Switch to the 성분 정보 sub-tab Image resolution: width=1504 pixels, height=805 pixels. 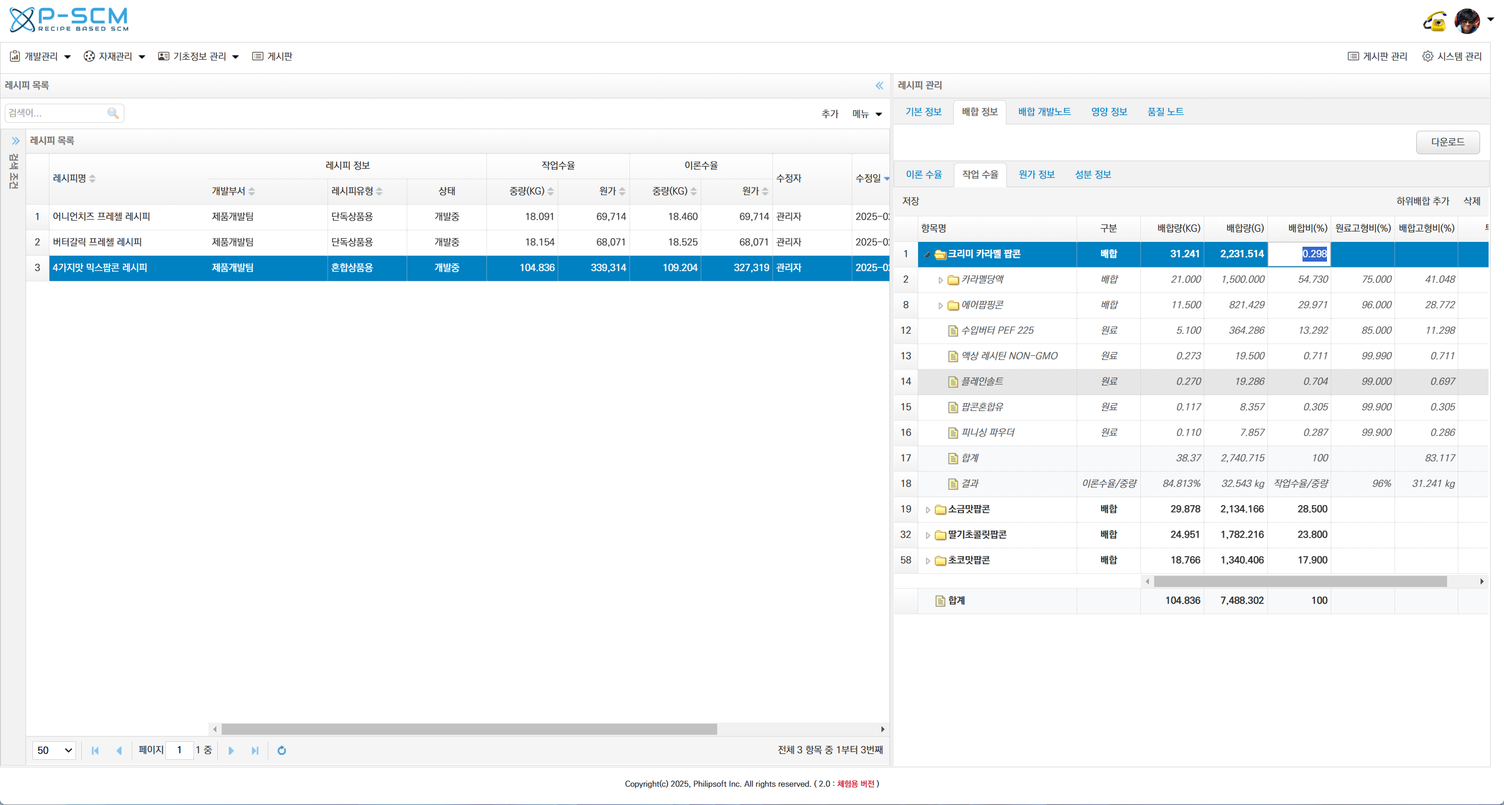point(1093,174)
